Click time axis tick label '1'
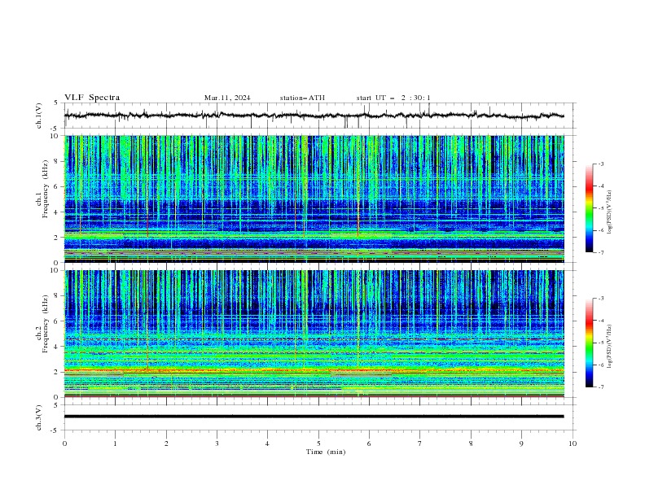 (x=115, y=443)
